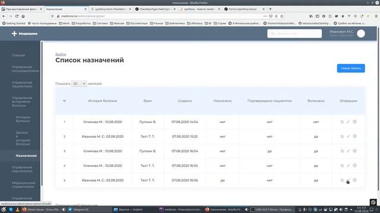Open Управление пациентами in sidebar
Image resolution: width=380 pixels, height=213 pixels.
22,84
